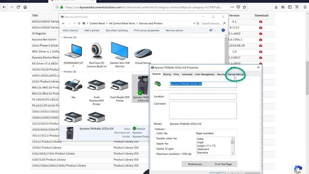
Task: Open the page actions three-dot menu
Action: [x=232, y=7]
